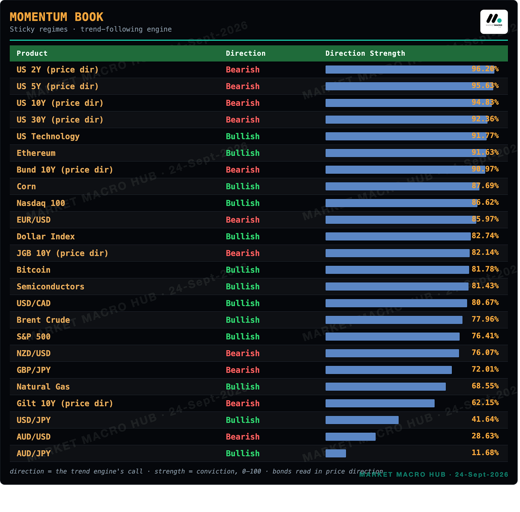520x512 pixels.
Task: Click "Bullish" in the Dollar Index row
Action: tap(243, 237)
